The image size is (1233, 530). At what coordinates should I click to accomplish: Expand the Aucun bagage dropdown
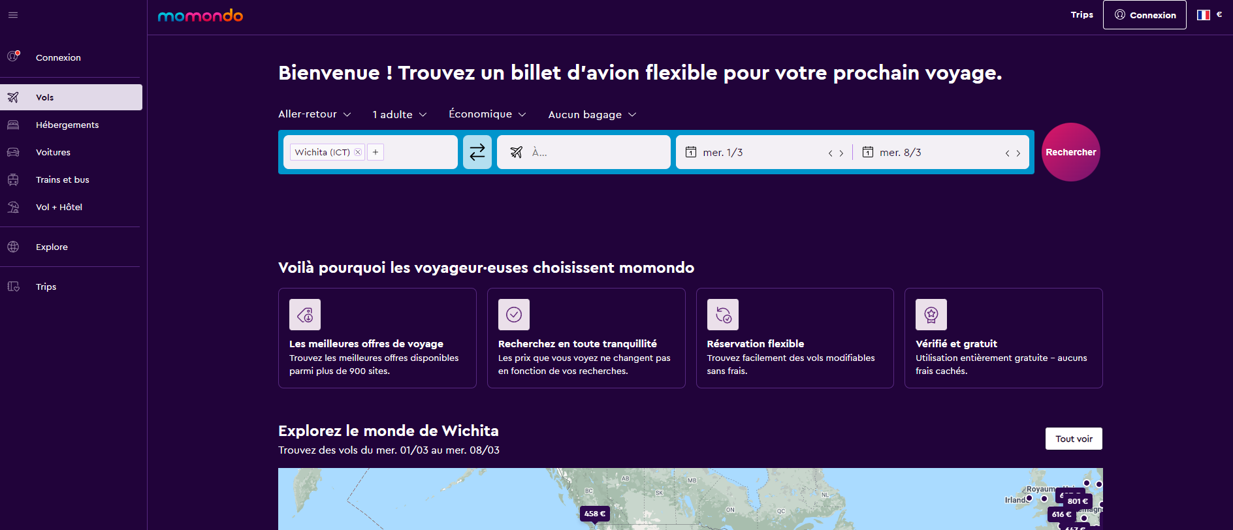(x=592, y=114)
